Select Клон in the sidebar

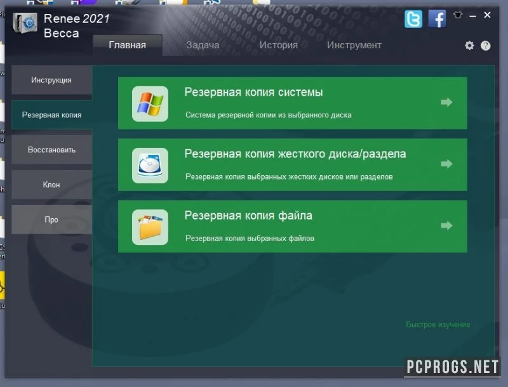point(52,185)
